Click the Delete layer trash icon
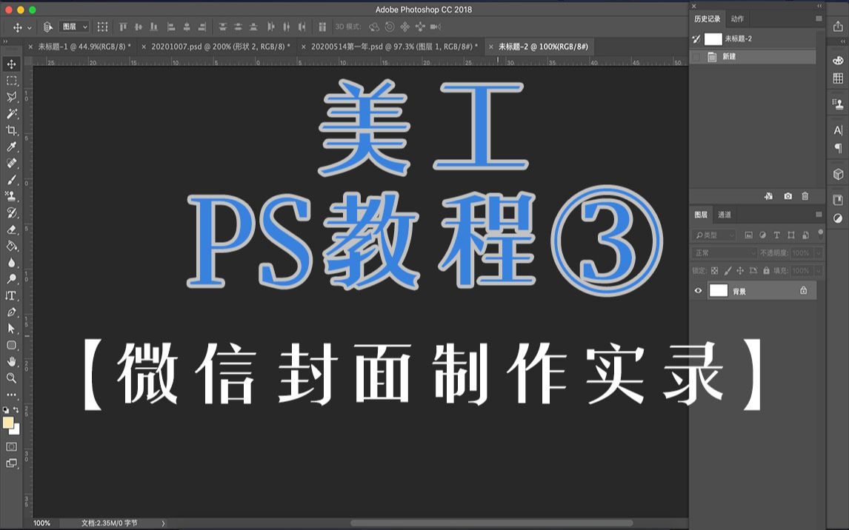Viewport: 849px width, 530px height. (805, 196)
